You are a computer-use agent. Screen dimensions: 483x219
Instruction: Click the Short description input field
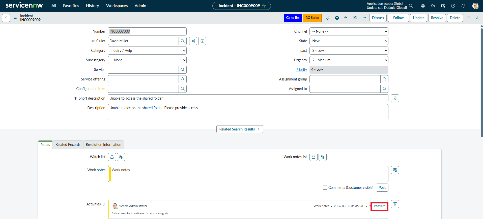tap(248, 98)
